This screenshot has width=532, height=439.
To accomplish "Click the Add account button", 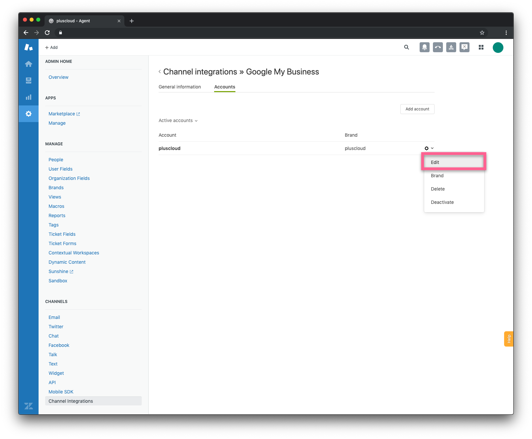I will coord(417,109).
